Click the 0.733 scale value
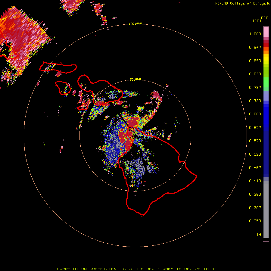 tap(255, 101)
